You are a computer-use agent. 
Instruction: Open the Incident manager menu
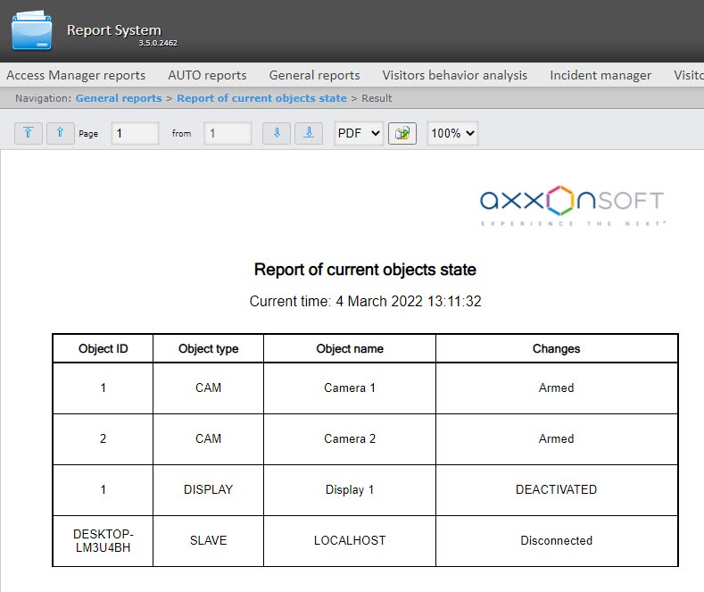600,75
